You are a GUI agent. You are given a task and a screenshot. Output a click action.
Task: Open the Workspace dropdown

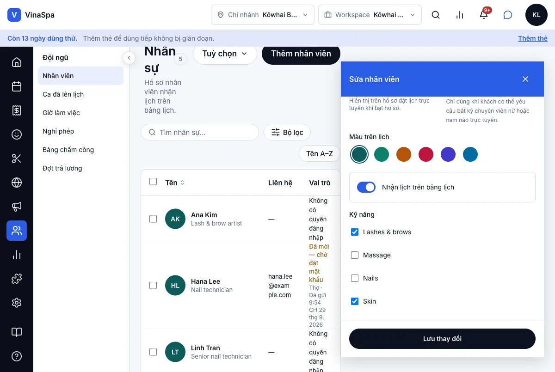tap(370, 15)
